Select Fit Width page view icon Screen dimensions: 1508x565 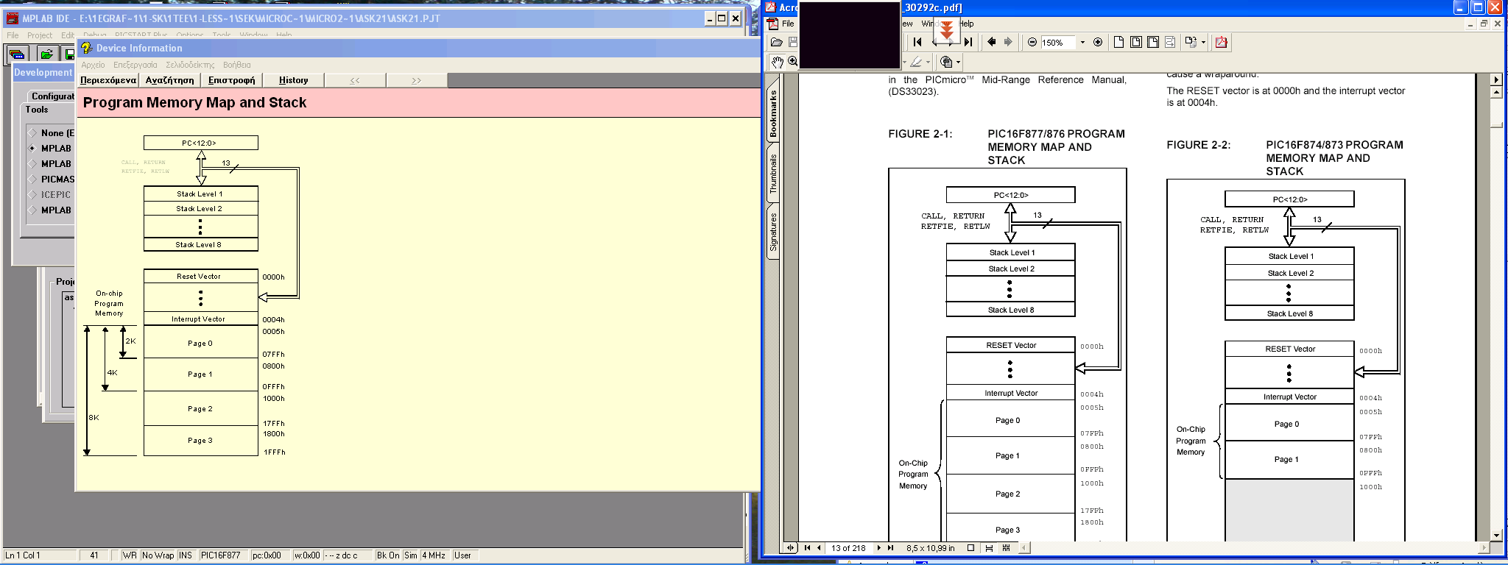[x=1152, y=42]
